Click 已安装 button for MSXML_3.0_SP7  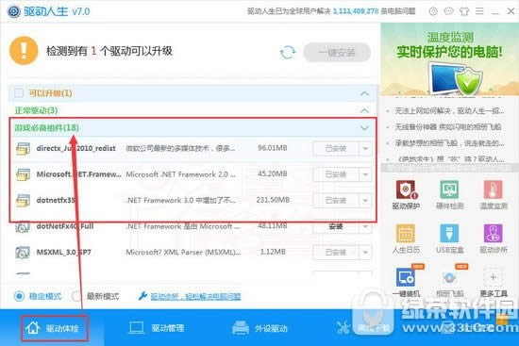tap(336, 253)
